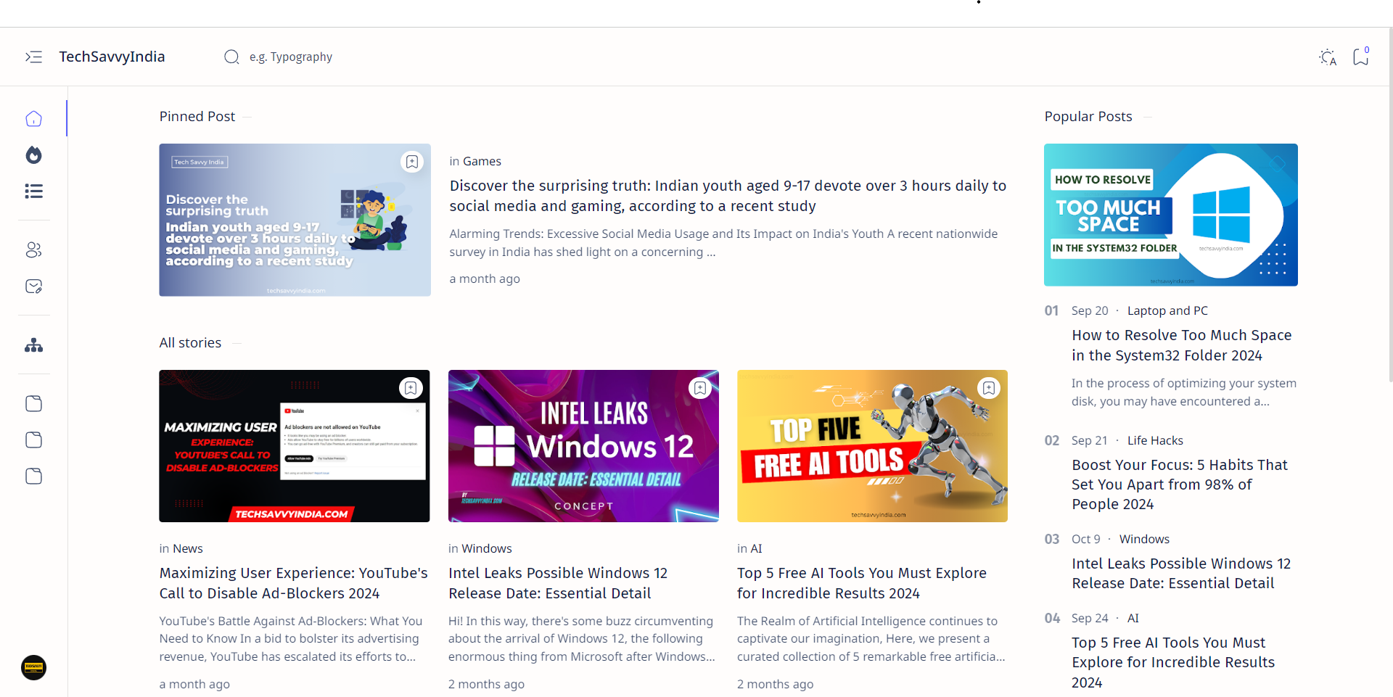Bookmark the Intel Leaks Windows 12 card

[x=700, y=388]
